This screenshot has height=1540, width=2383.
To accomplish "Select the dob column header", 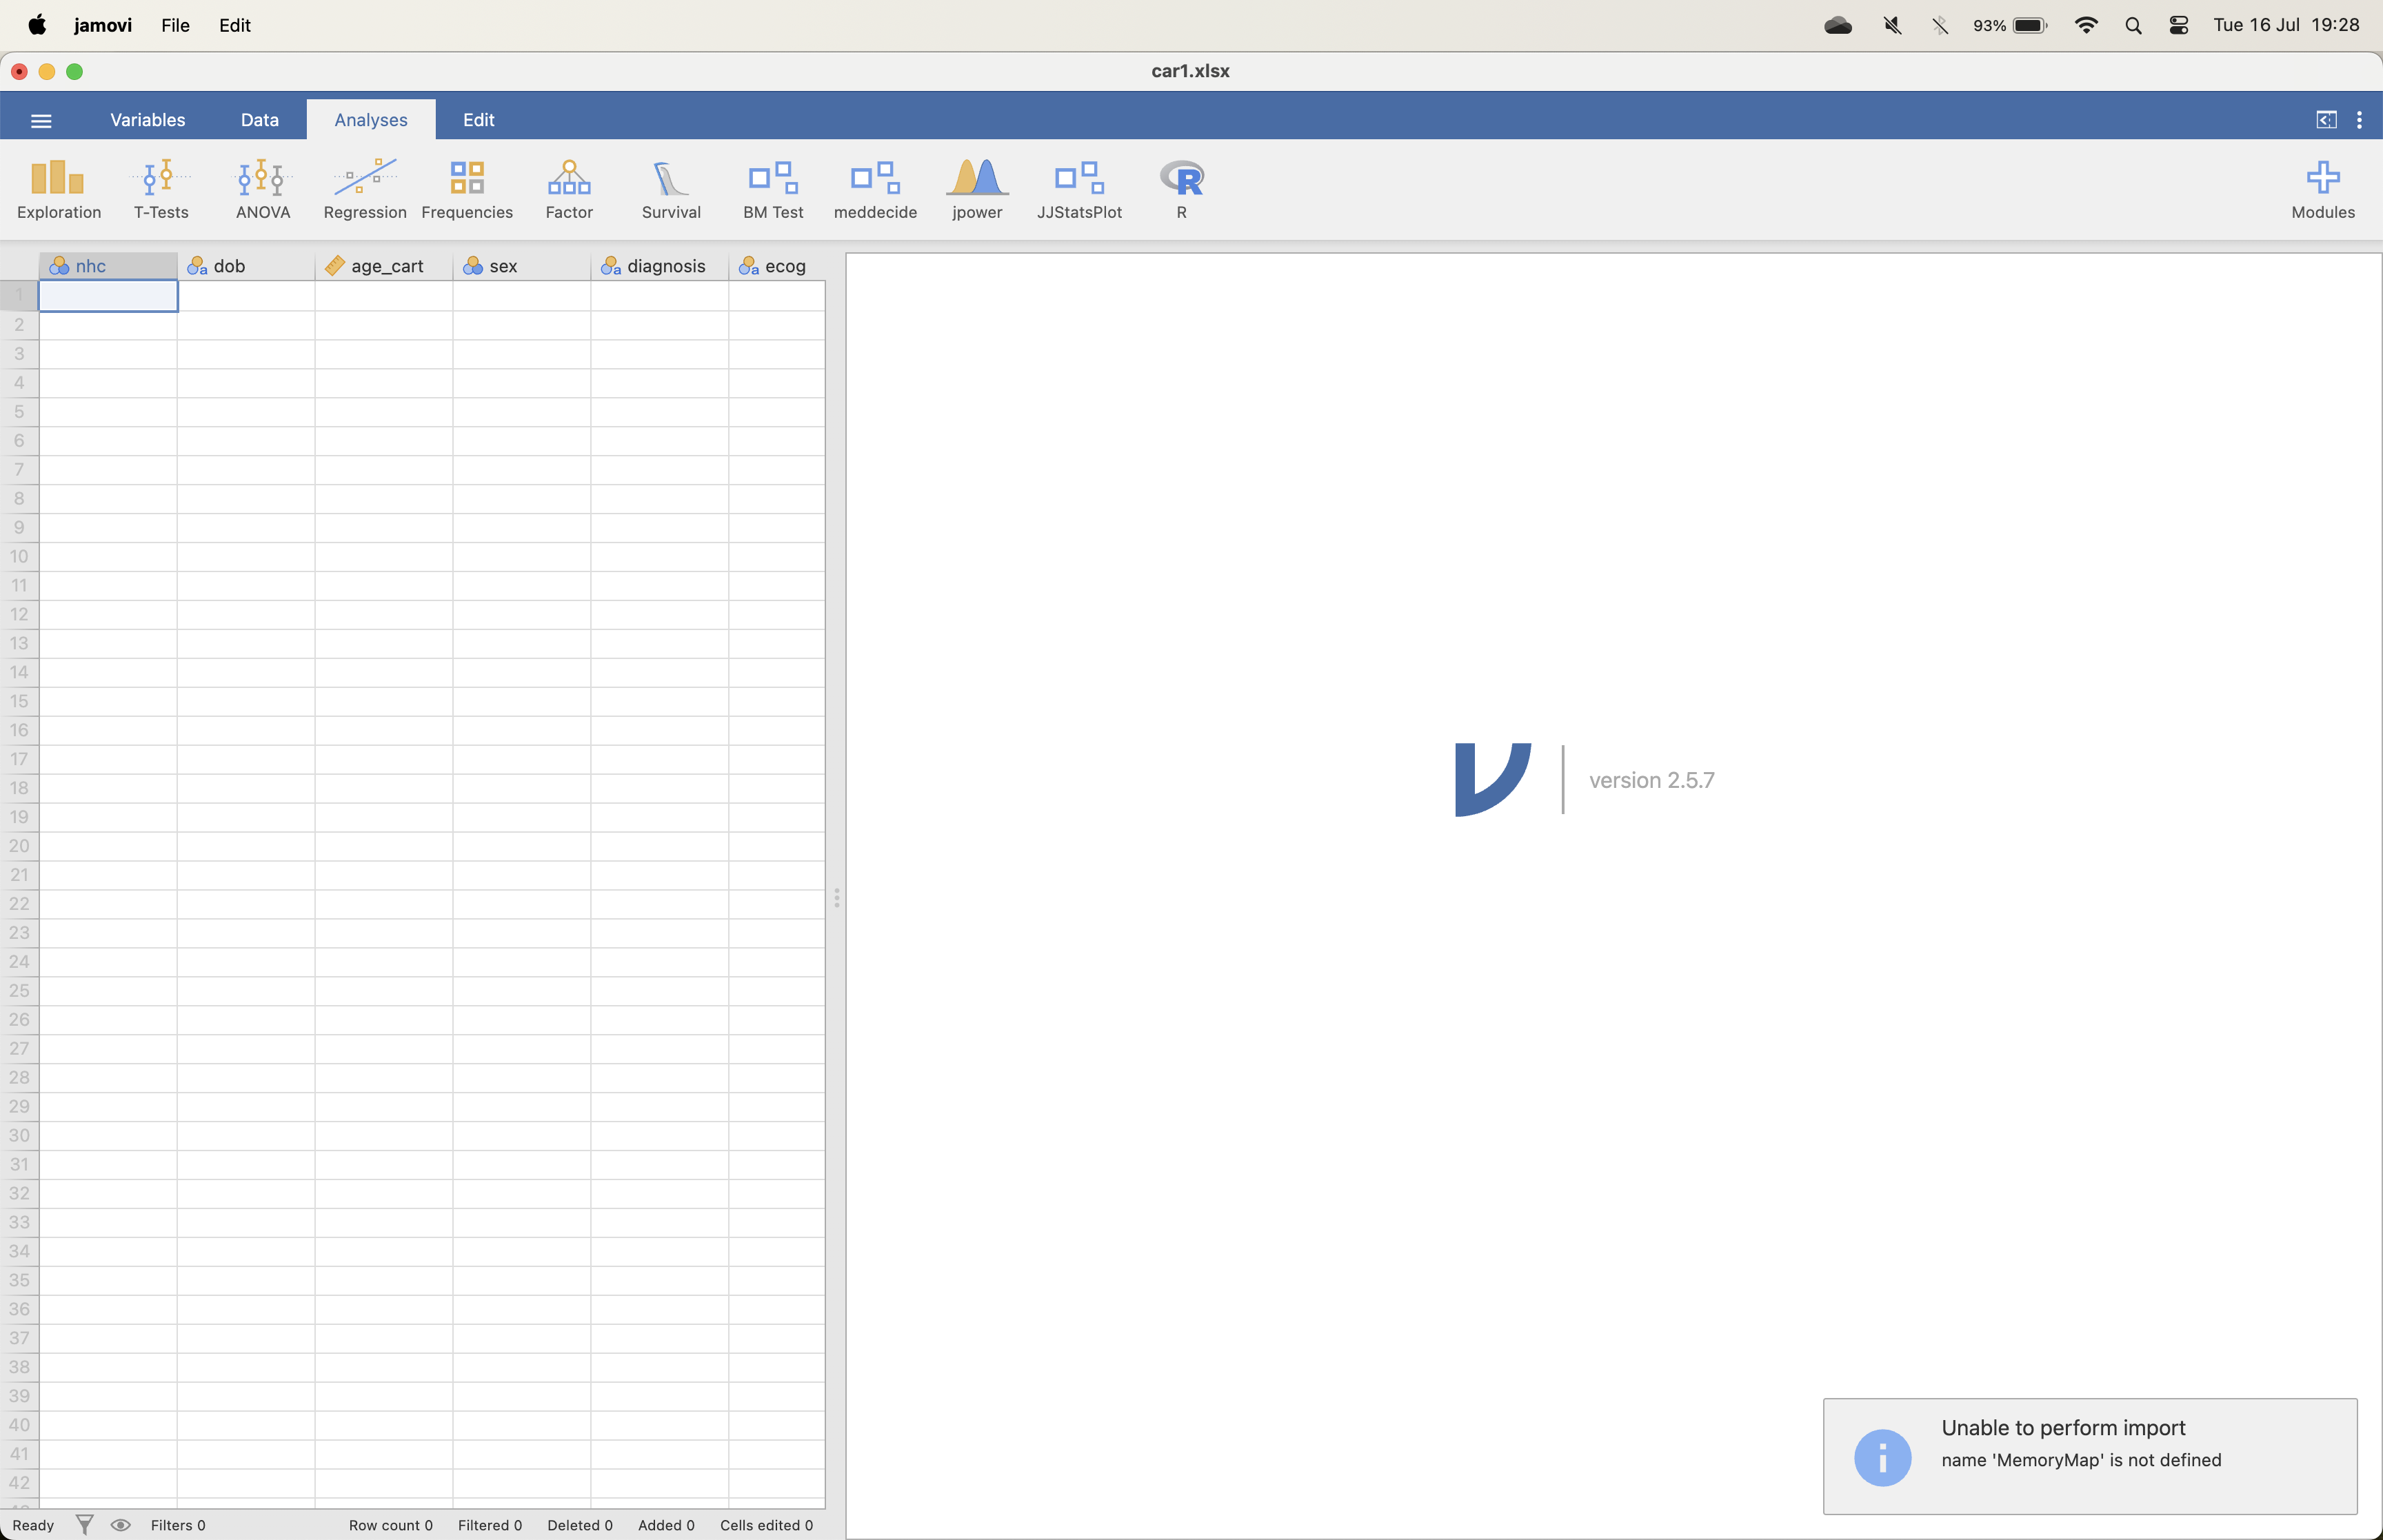I will (x=246, y=266).
